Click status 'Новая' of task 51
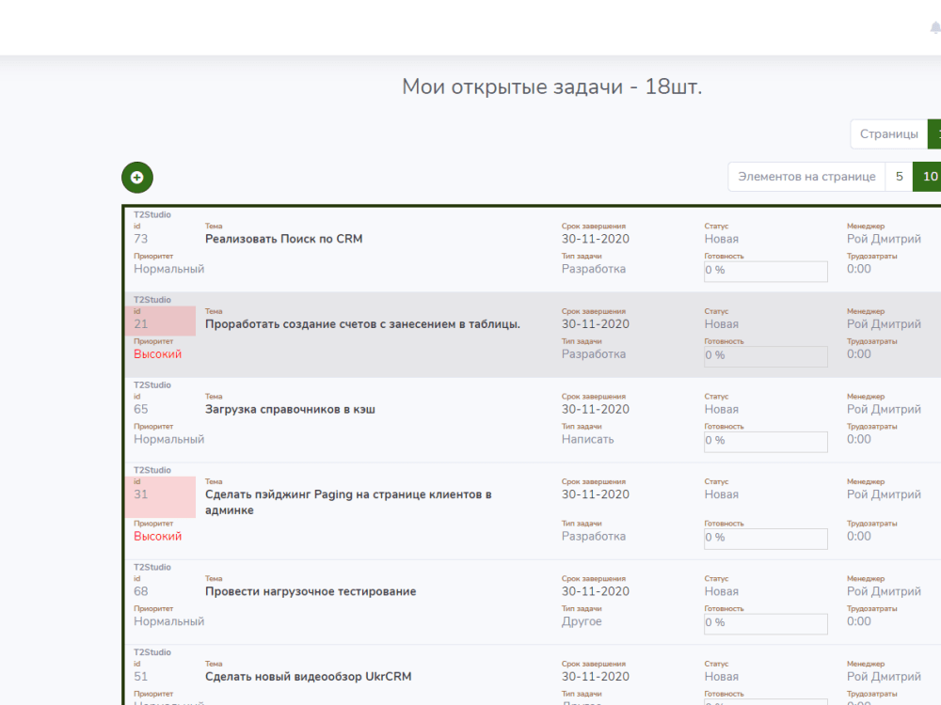This screenshot has width=941, height=705. (x=722, y=677)
